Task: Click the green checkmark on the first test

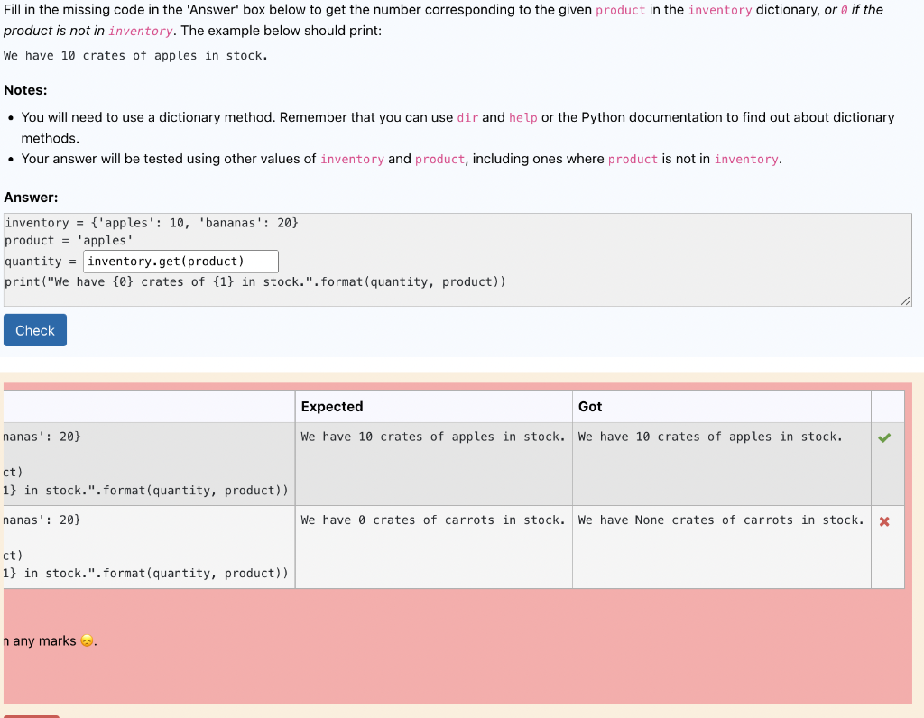Action: pyautogui.click(x=886, y=437)
